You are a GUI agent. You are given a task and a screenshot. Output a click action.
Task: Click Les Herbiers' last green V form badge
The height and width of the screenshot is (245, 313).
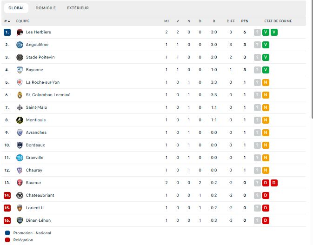pyautogui.click(x=274, y=32)
